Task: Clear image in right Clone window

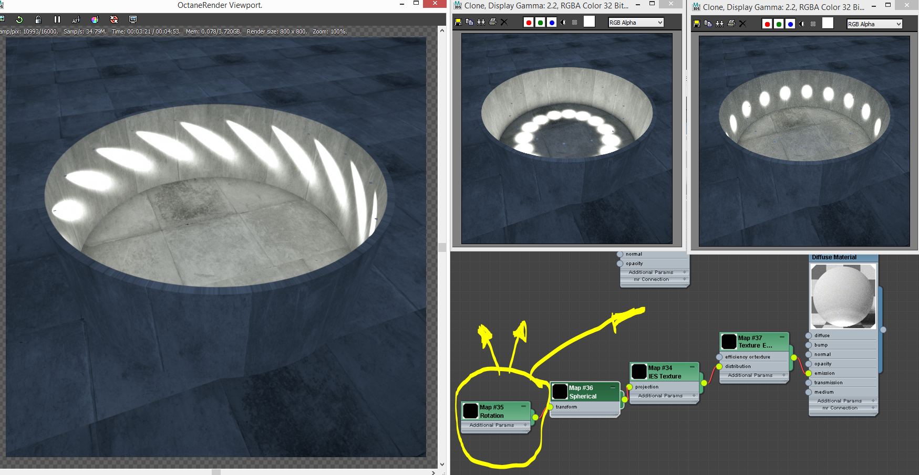Action: pyautogui.click(x=742, y=24)
